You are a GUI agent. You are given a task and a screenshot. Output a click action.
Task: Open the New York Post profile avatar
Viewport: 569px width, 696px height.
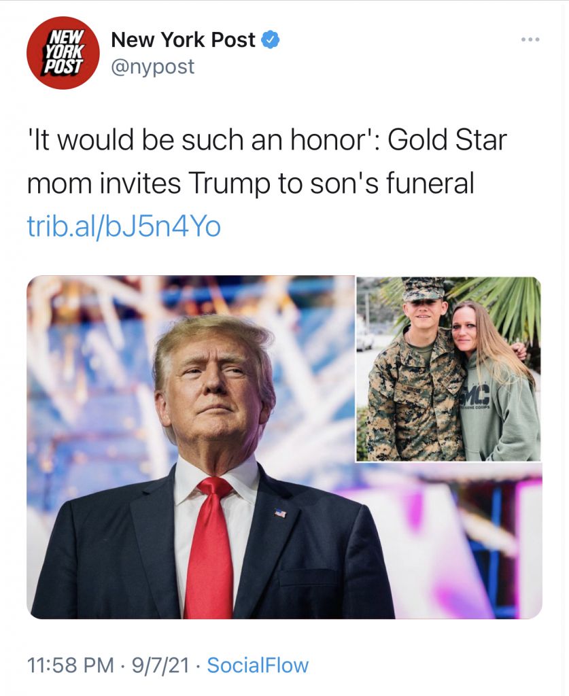[63, 53]
